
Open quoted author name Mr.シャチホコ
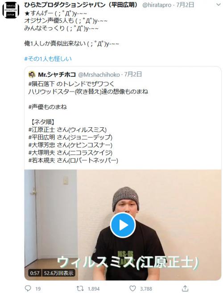[x=57, y=75]
